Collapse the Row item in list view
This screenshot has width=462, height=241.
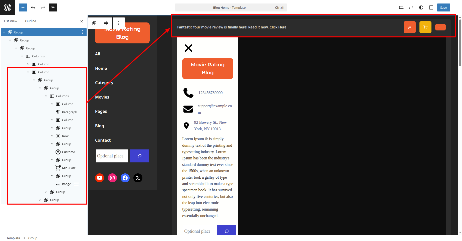point(52,136)
